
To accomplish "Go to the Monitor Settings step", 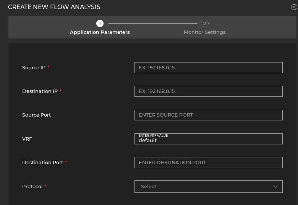I will (x=204, y=32).
